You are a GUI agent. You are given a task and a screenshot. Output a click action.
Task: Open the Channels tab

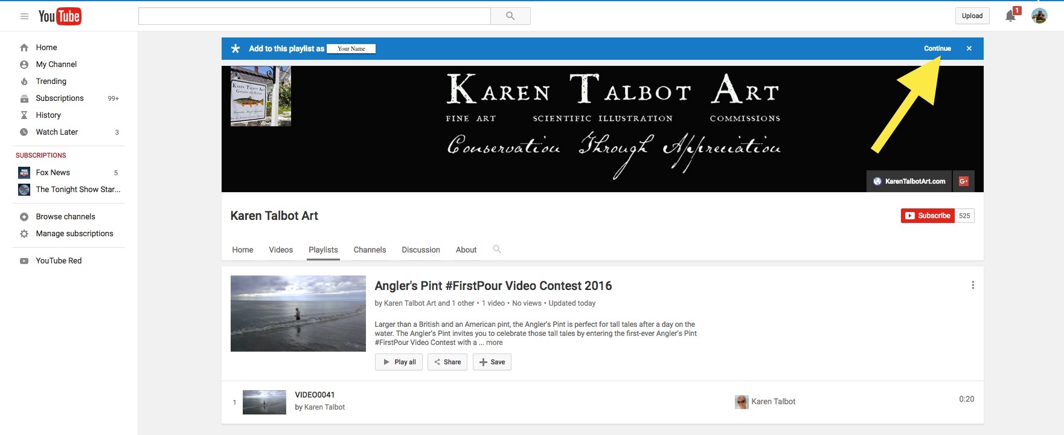coord(370,250)
